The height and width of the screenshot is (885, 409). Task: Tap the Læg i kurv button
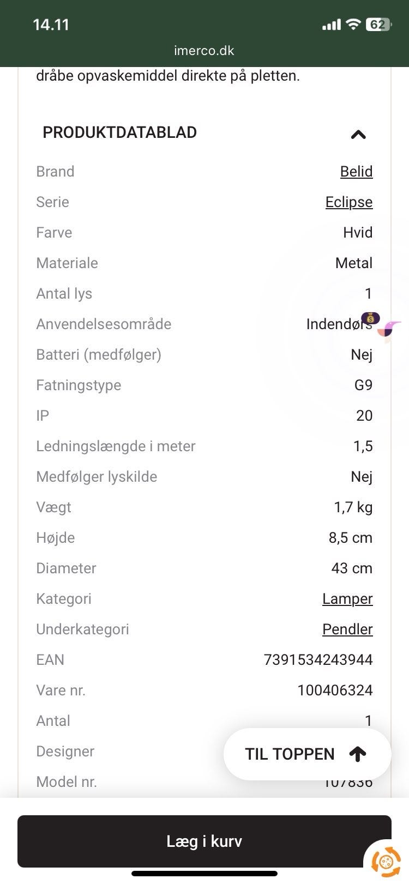point(204,841)
